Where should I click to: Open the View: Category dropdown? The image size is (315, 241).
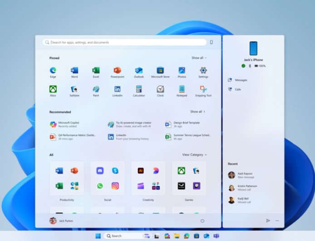tap(194, 155)
